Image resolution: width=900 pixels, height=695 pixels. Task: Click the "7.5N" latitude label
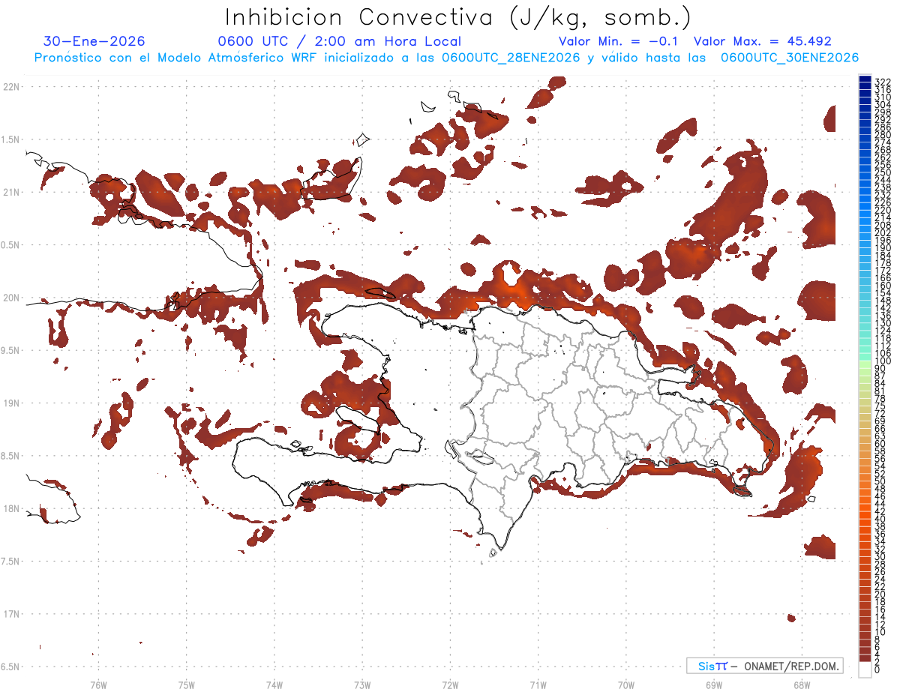pyautogui.click(x=11, y=561)
